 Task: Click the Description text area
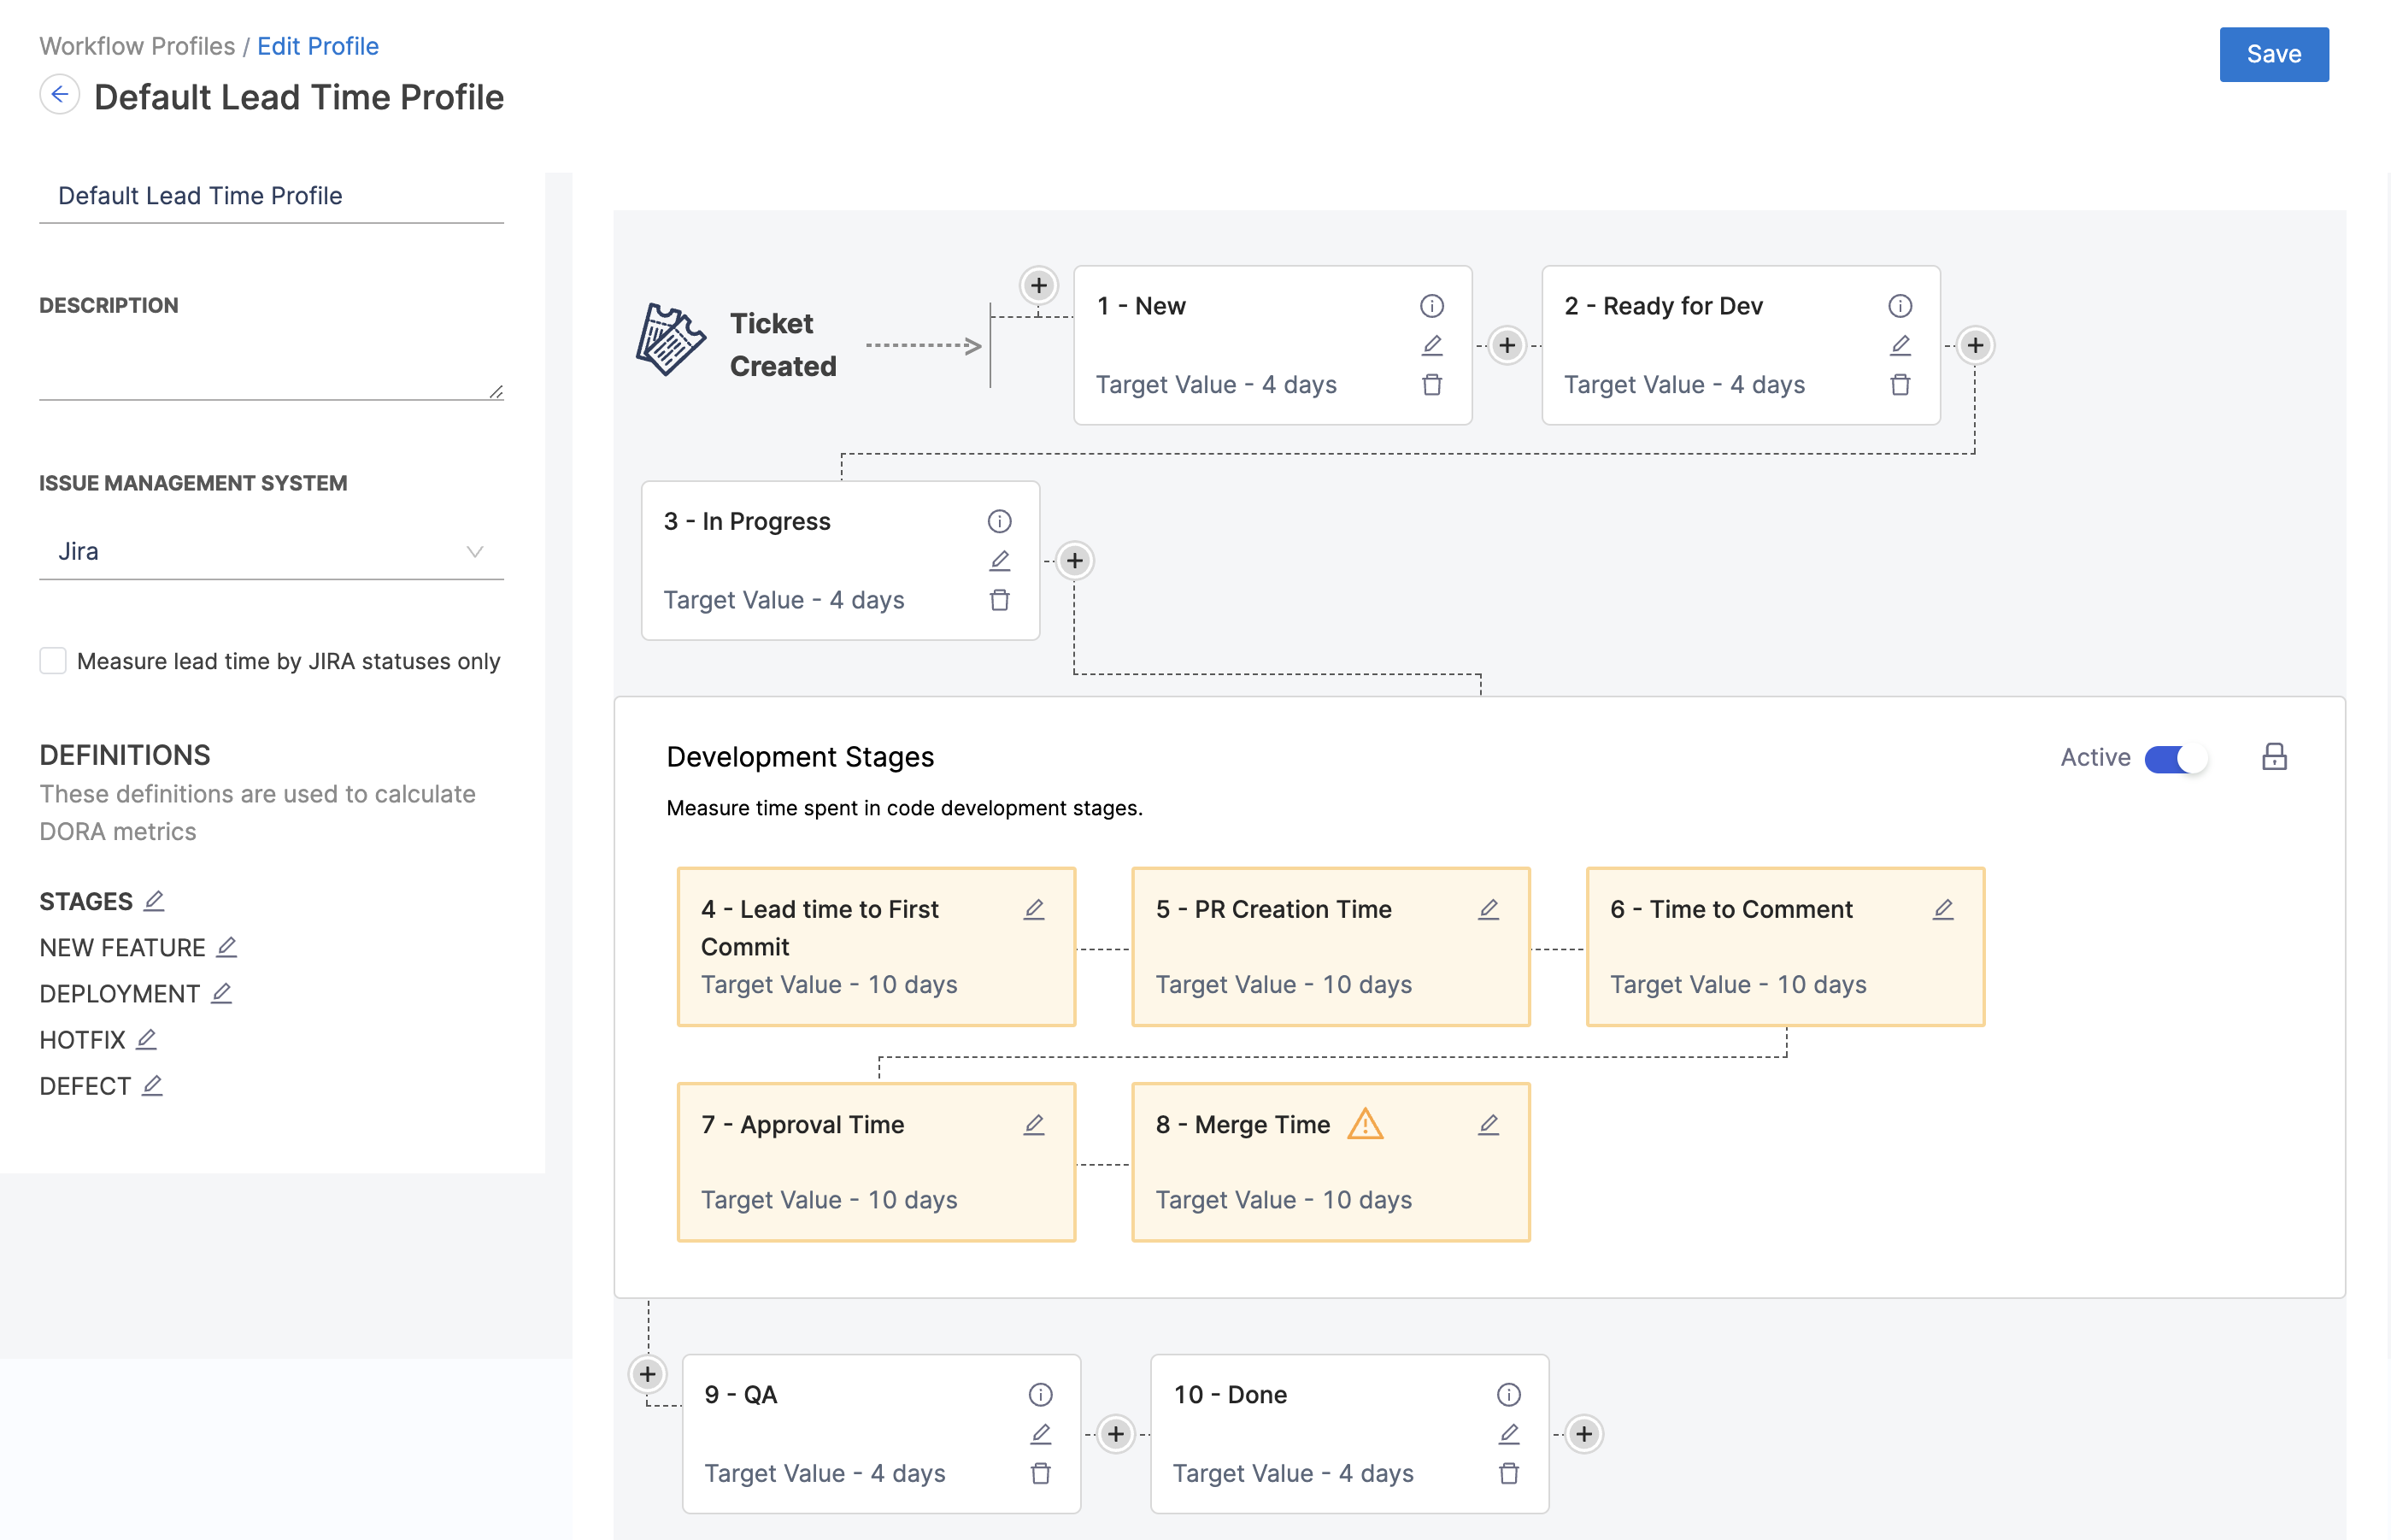point(270,365)
